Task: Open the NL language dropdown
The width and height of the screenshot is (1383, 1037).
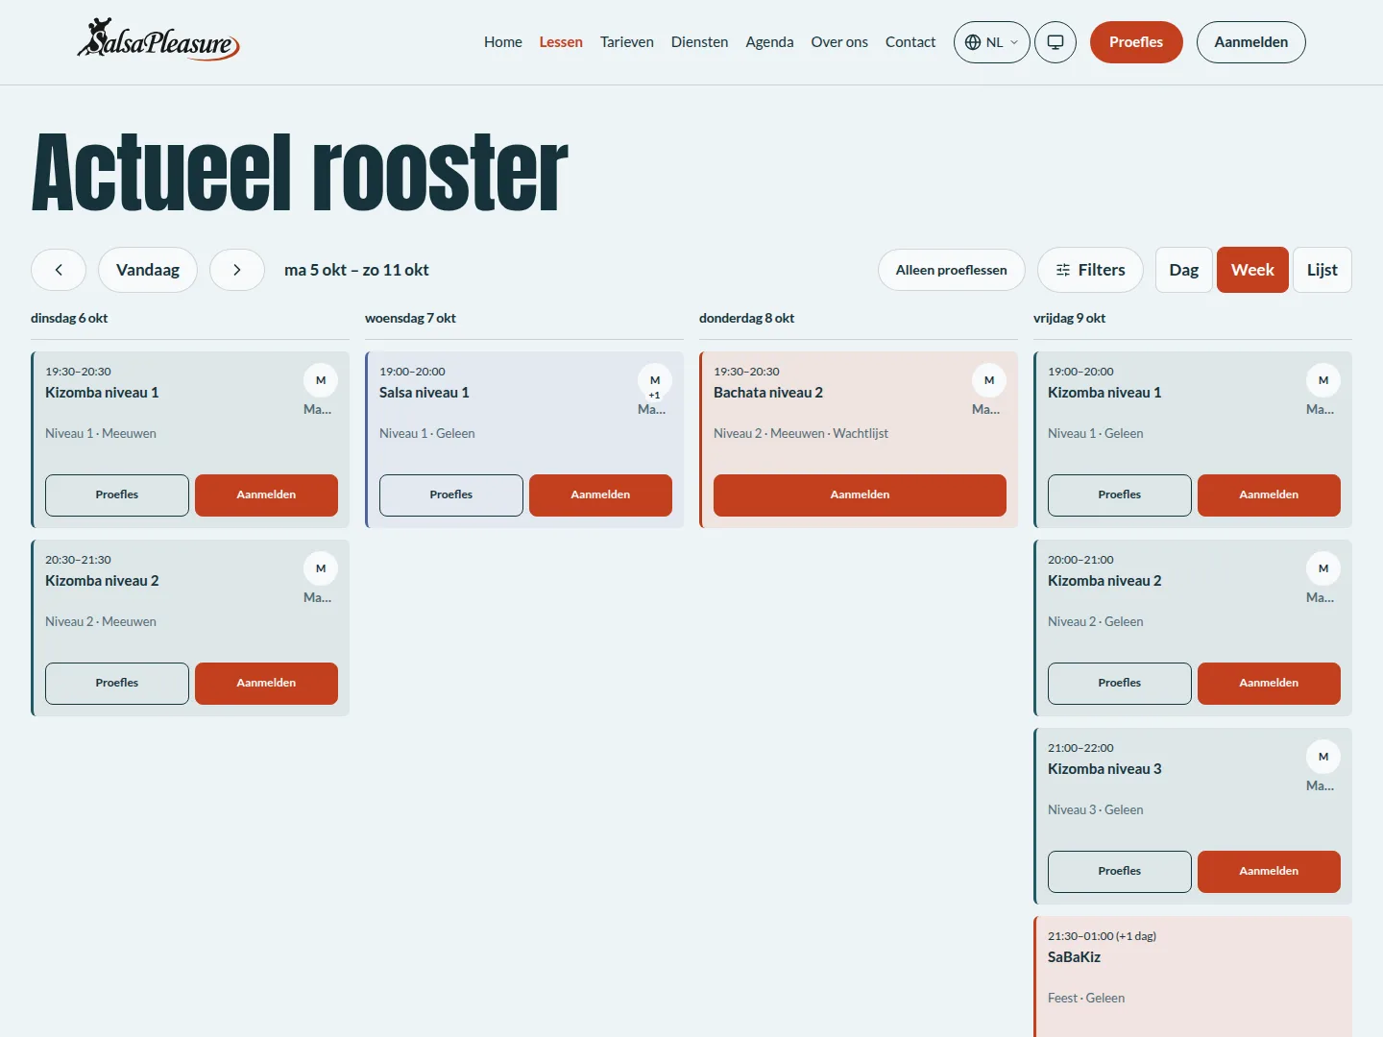Action: (x=992, y=42)
